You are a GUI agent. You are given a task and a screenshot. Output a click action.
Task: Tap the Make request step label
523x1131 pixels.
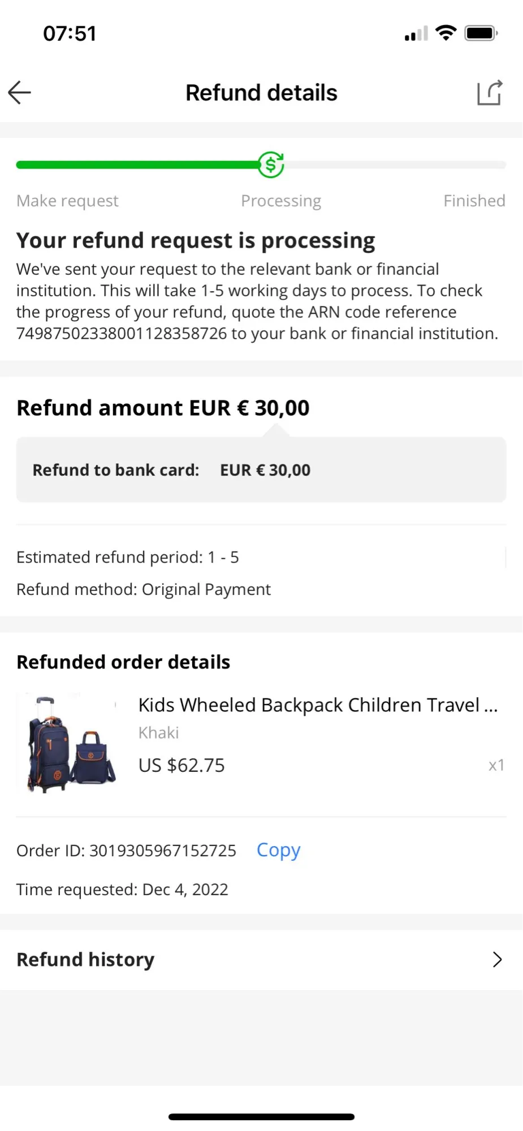pos(67,201)
